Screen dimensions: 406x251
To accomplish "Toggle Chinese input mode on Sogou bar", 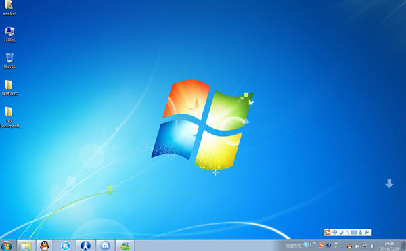I will click(335, 232).
